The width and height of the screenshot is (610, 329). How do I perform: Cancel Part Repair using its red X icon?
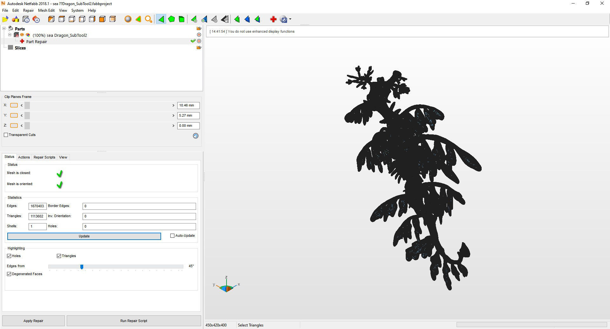point(199,41)
